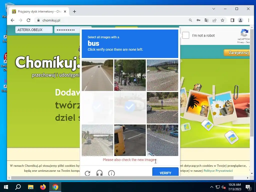This screenshot has width=256, height=192.
Task: Click the padlock site info icon
Action: pos(38,20)
